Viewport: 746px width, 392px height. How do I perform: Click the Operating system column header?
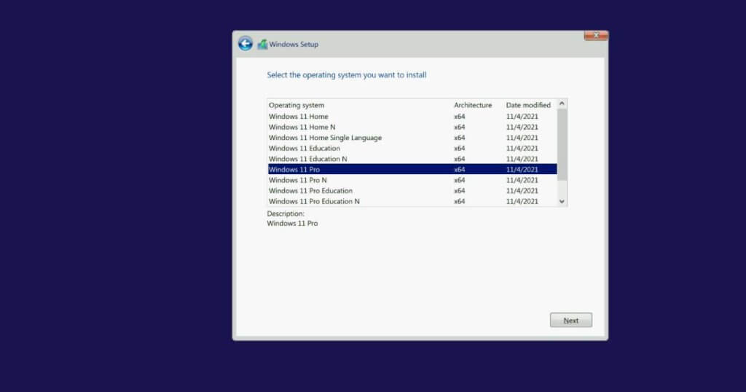pos(297,105)
